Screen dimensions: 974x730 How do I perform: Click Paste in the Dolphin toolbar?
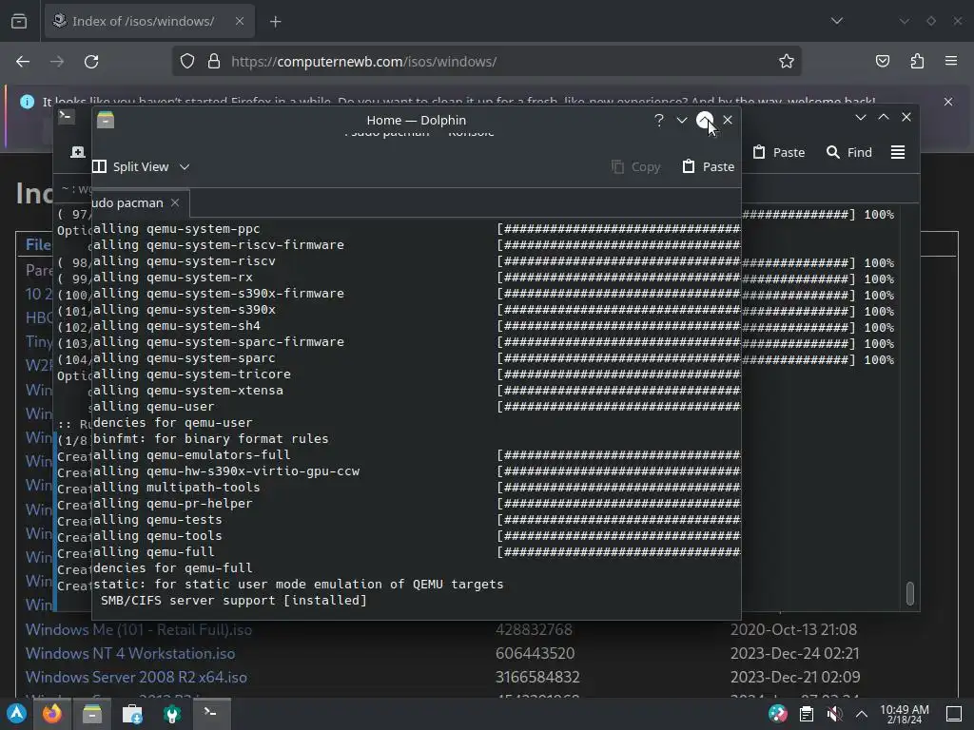tap(708, 167)
